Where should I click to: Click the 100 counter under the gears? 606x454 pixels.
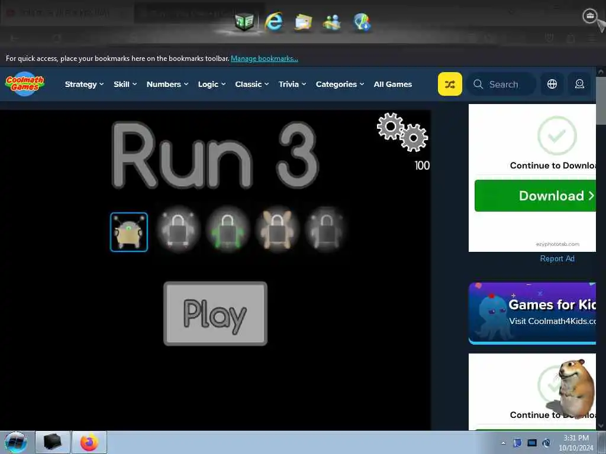coord(422,166)
